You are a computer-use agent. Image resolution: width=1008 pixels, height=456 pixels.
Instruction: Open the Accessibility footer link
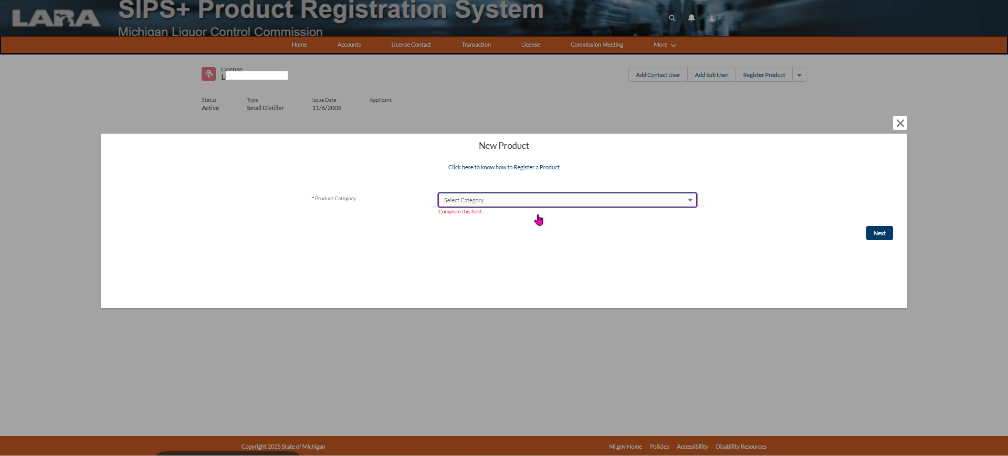(x=692, y=447)
